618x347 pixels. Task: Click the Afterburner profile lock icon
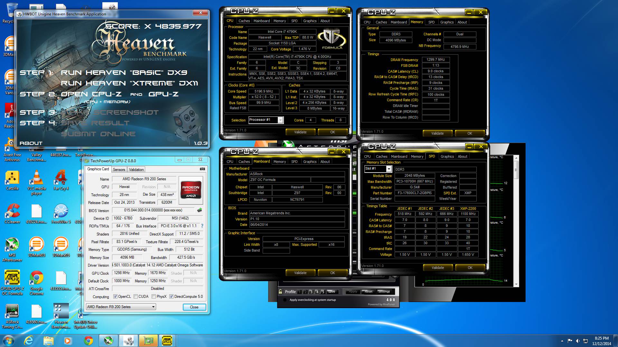[x=280, y=291]
